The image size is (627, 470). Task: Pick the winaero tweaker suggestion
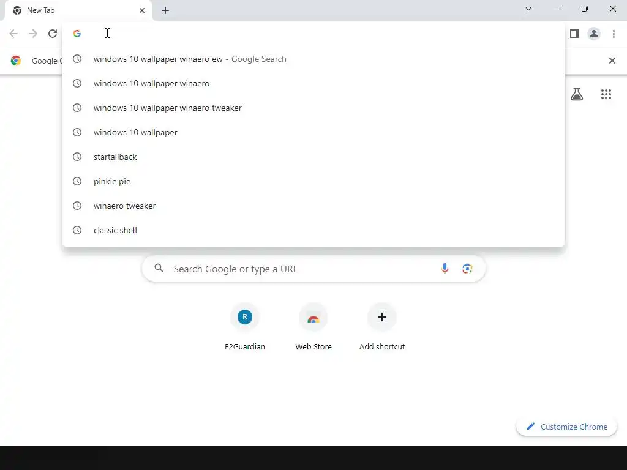(313, 206)
